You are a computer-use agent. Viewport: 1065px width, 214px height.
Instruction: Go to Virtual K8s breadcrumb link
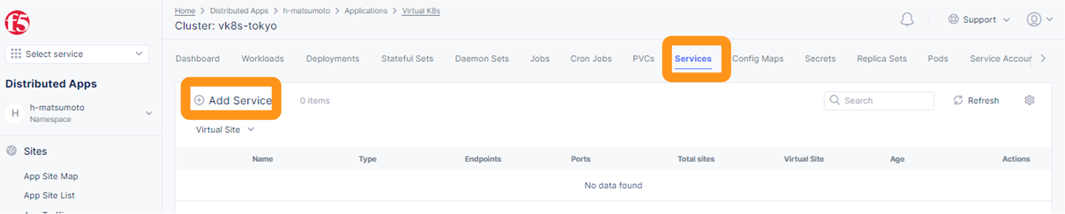(421, 11)
